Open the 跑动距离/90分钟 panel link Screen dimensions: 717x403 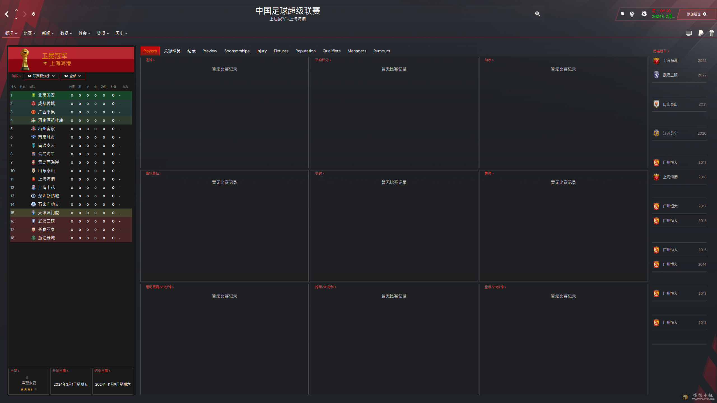coord(160,287)
